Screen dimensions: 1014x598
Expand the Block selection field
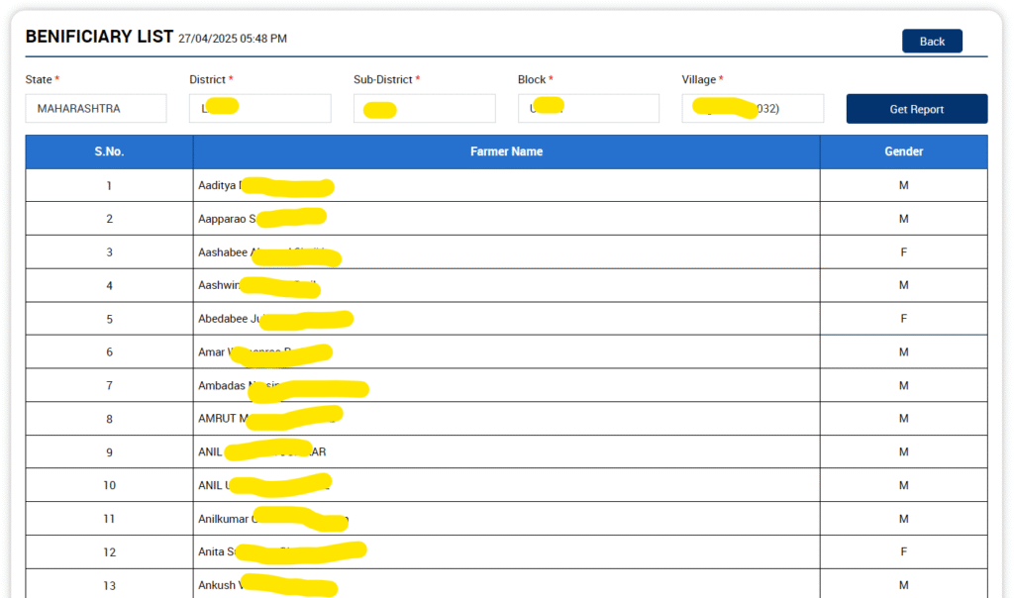click(587, 109)
